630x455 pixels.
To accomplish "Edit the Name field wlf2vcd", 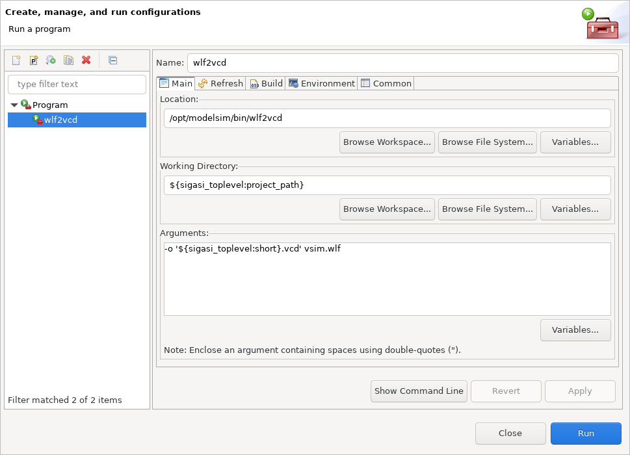I will coord(403,63).
